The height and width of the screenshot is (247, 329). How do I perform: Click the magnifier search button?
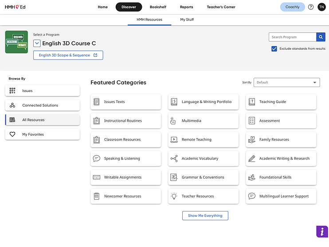pos(321,37)
